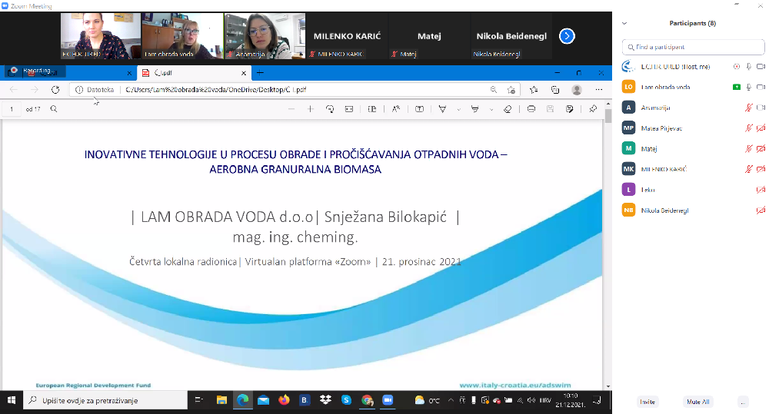769x414 pixels.
Task: Open a new browser tab
Action: (x=259, y=72)
